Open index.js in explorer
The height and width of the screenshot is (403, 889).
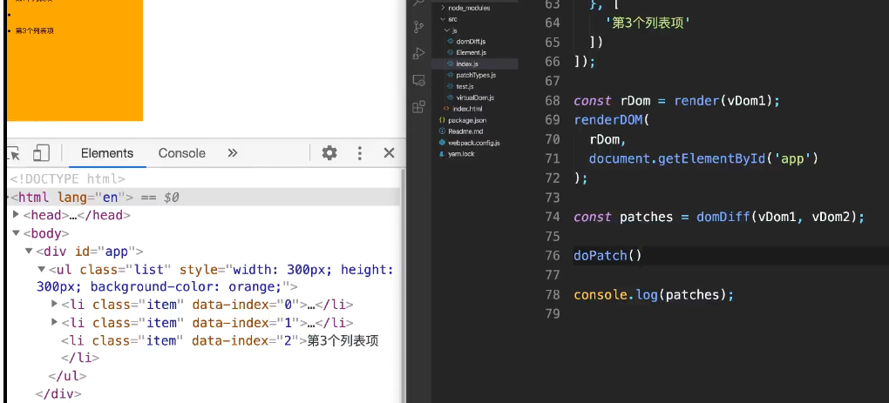click(466, 64)
